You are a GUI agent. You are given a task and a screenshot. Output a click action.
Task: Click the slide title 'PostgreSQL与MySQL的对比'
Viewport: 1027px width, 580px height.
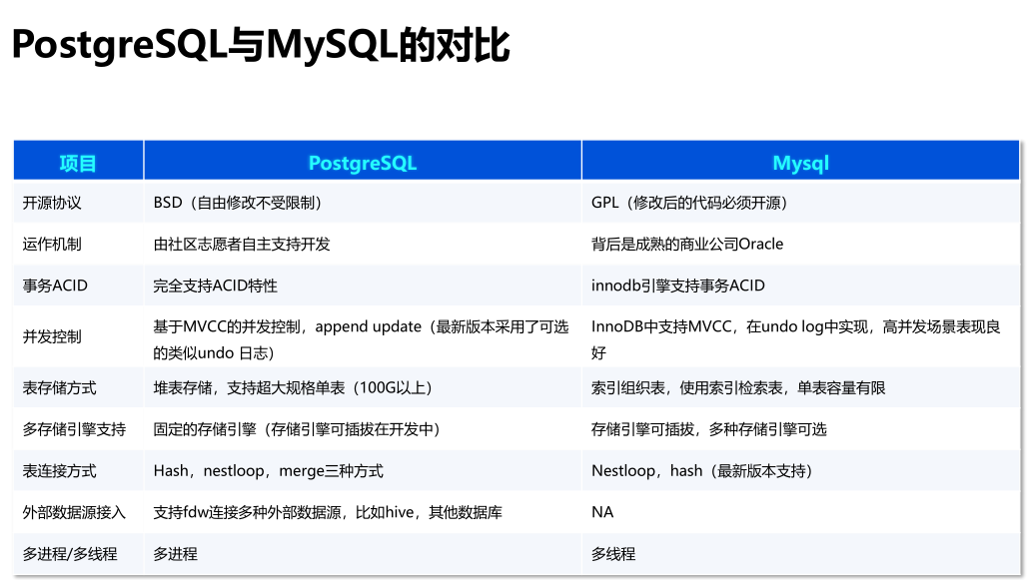tap(260, 45)
